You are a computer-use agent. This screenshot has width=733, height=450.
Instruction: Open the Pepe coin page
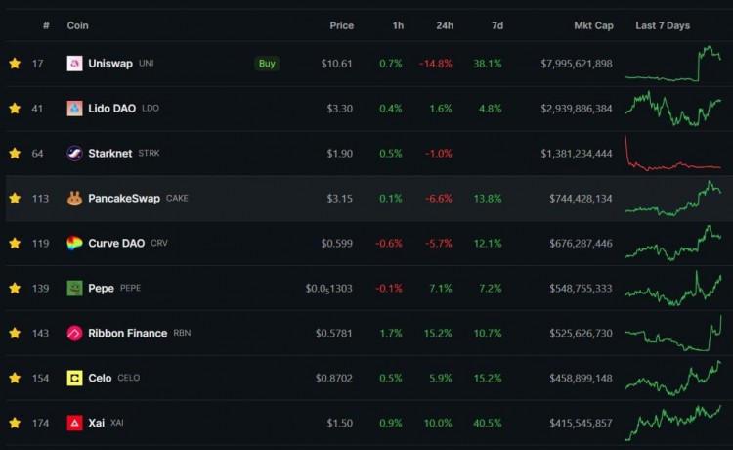[101, 288]
